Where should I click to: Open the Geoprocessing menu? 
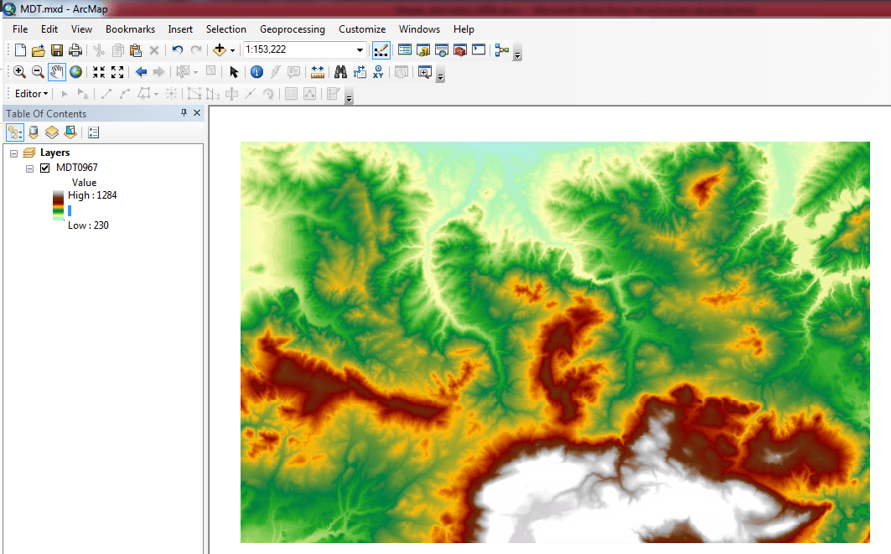(x=292, y=29)
